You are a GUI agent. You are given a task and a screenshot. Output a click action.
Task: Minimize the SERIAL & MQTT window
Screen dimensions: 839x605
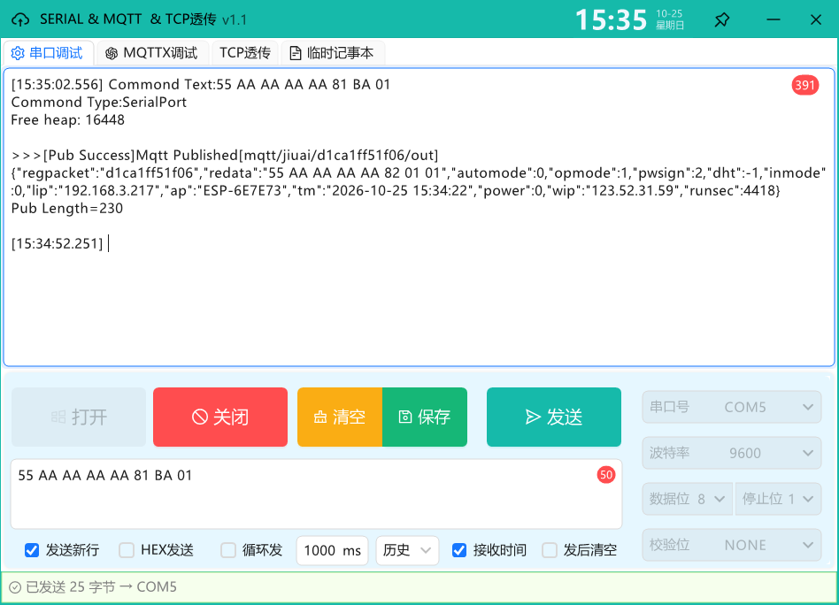(x=773, y=19)
